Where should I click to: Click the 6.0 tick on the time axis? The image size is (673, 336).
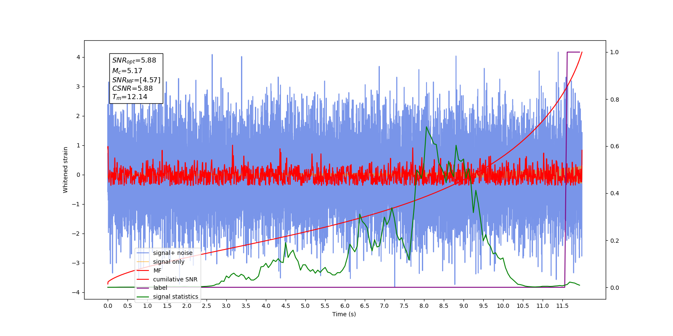click(345, 306)
